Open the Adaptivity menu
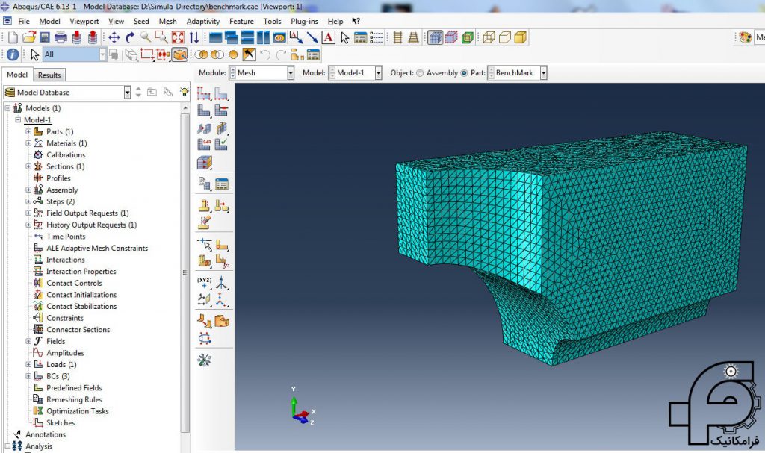765x453 pixels. click(x=203, y=22)
